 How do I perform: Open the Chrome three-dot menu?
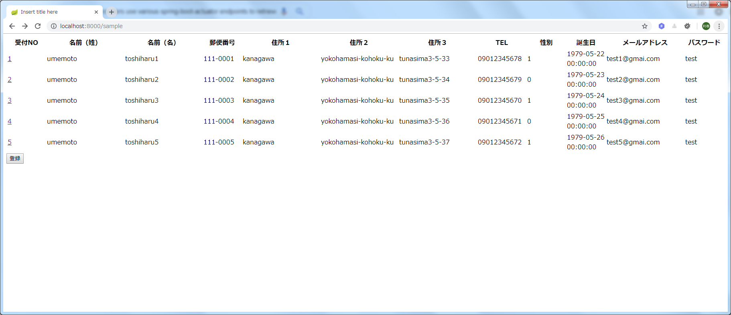(719, 26)
